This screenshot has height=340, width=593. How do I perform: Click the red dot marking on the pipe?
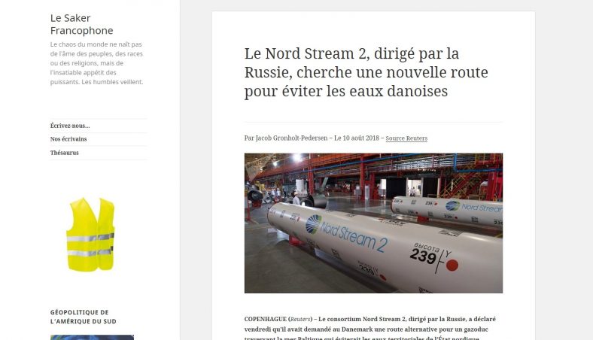(452, 266)
